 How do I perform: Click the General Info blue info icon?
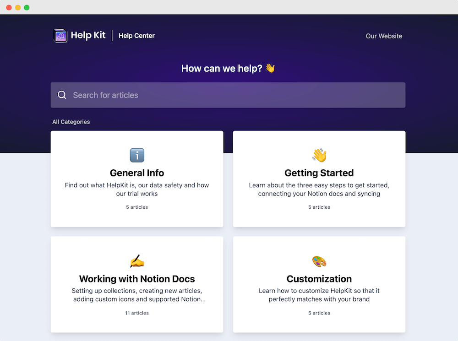[137, 155]
